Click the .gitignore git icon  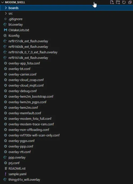coord(5,19)
